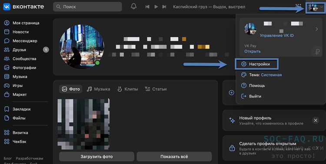
Task: Open Помощь from the dropdown menu
Action: tap(253, 85)
